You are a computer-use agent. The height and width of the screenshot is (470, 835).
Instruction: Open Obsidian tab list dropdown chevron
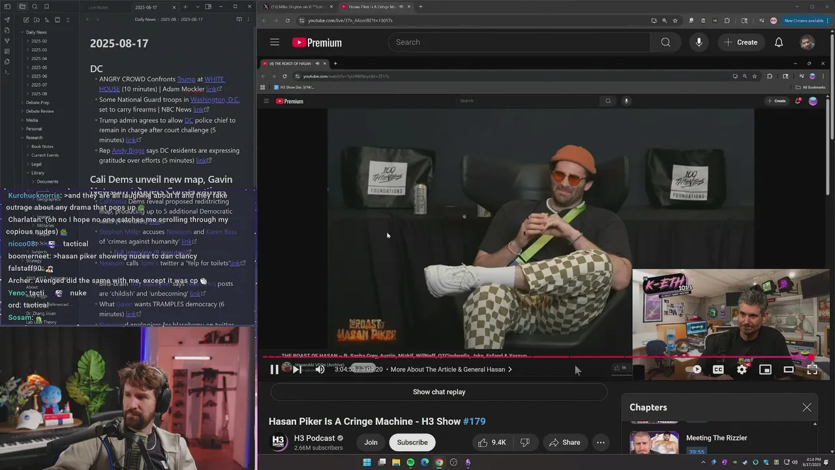(x=197, y=7)
